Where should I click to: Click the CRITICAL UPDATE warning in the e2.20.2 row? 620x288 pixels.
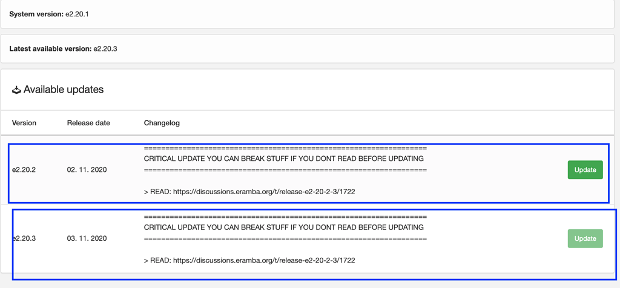[x=283, y=159]
